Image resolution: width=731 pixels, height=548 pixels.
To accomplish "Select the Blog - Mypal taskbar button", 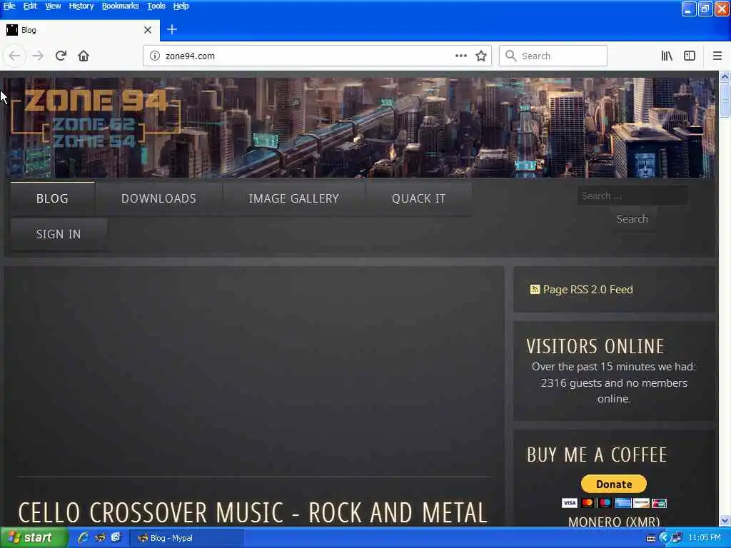I will [x=185, y=538].
